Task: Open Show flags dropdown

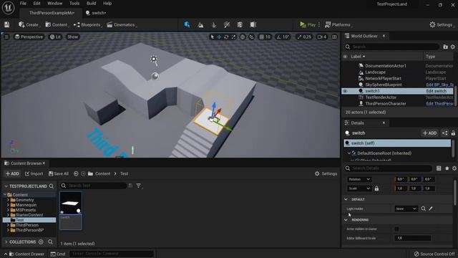Action: click(73, 37)
